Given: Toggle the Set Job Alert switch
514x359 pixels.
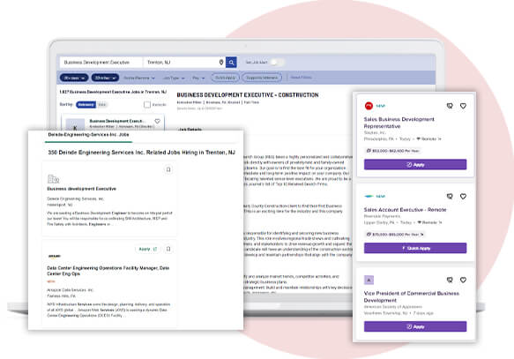Looking at the screenshot, I should coord(277,62).
